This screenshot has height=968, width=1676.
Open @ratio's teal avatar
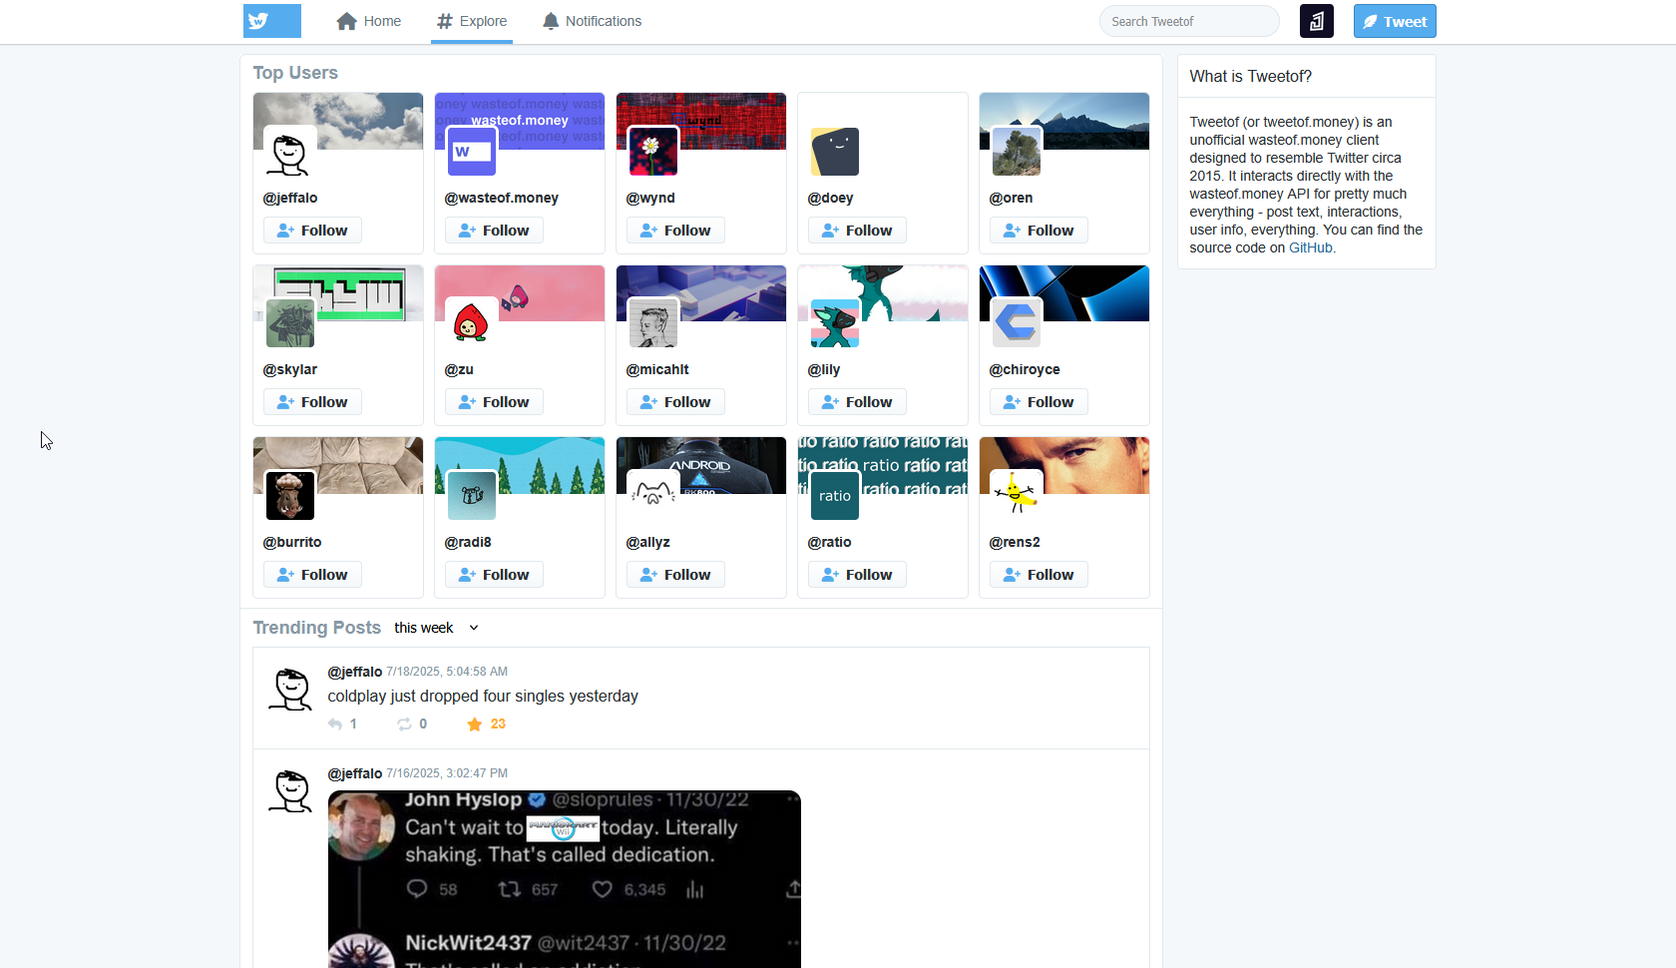point(835,496)
